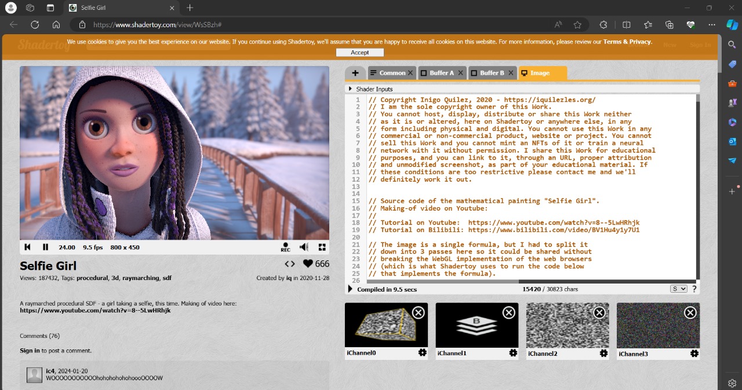Open the embed share code icon

click(x=290, y=264)
